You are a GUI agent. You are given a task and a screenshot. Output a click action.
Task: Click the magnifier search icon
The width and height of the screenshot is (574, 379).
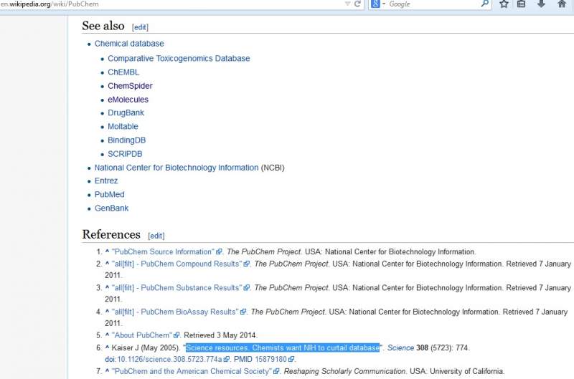click(485, 4)
